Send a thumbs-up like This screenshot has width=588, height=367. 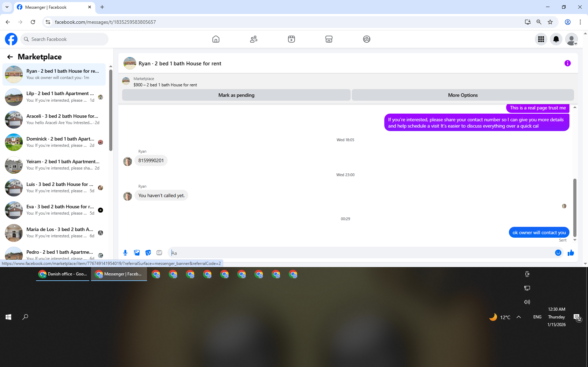[x=571, y=253]
